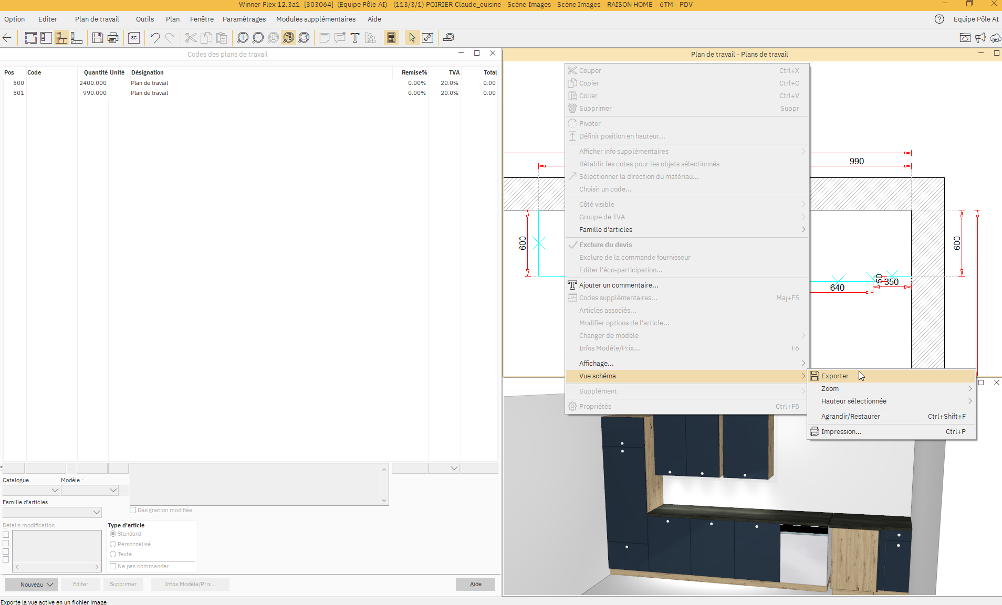Check the Ne pas commander checkbox

coord(113,566)
